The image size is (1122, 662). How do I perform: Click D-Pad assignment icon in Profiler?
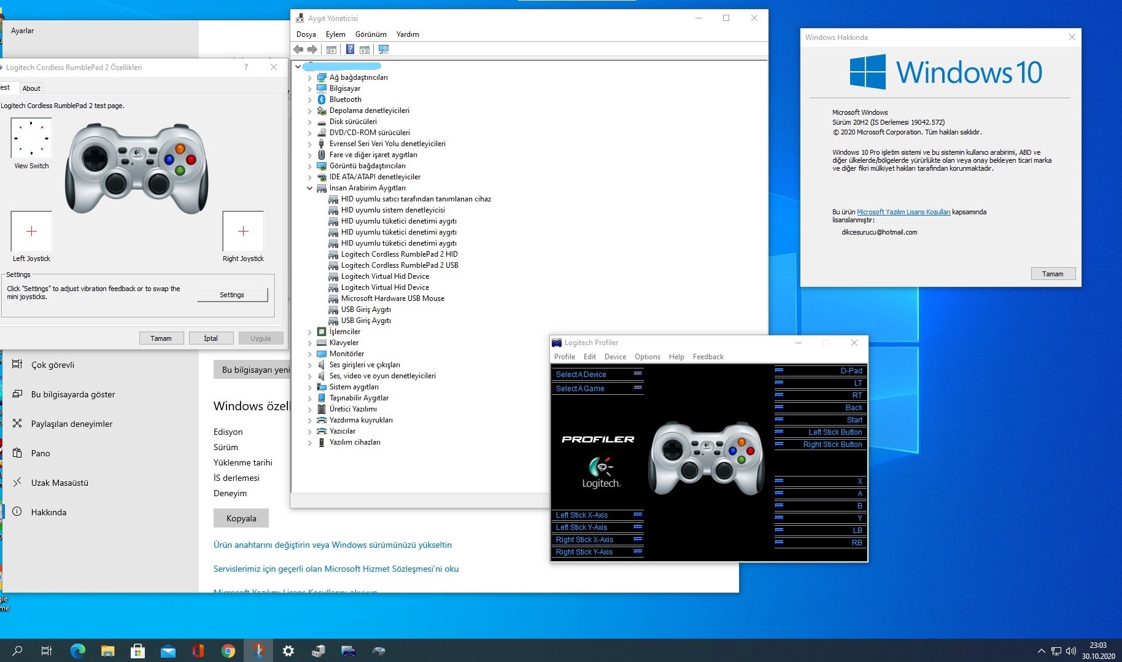pos(779,370)
